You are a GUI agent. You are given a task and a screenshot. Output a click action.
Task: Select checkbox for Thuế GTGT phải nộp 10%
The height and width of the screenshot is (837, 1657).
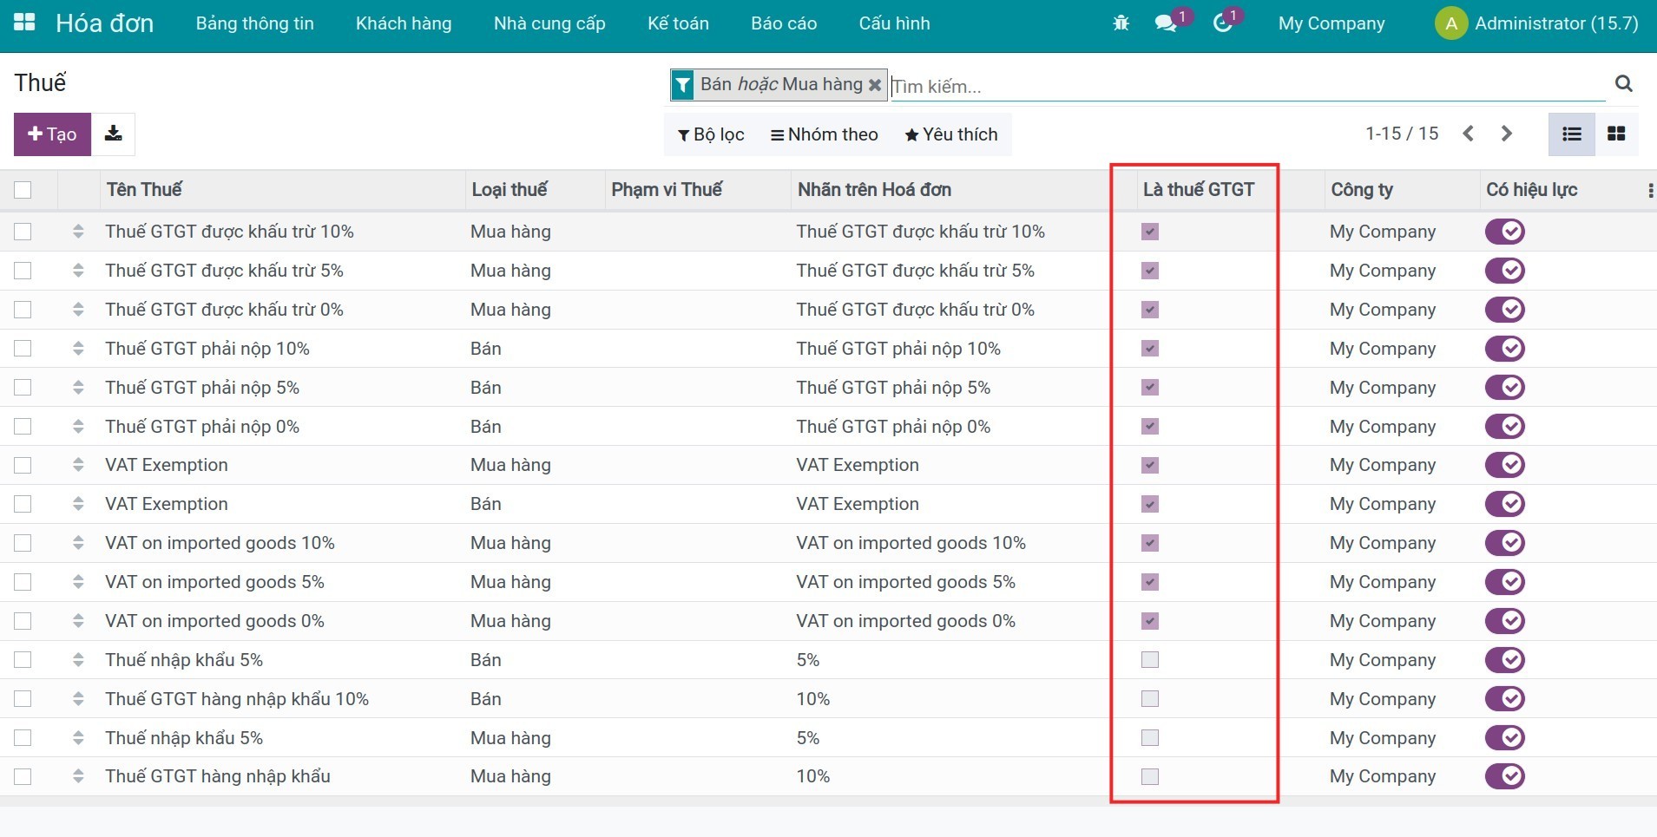point(23,349)
